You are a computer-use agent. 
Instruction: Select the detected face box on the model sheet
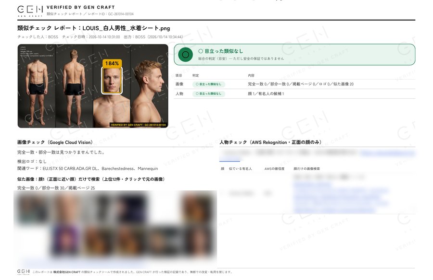coord(112,81)
